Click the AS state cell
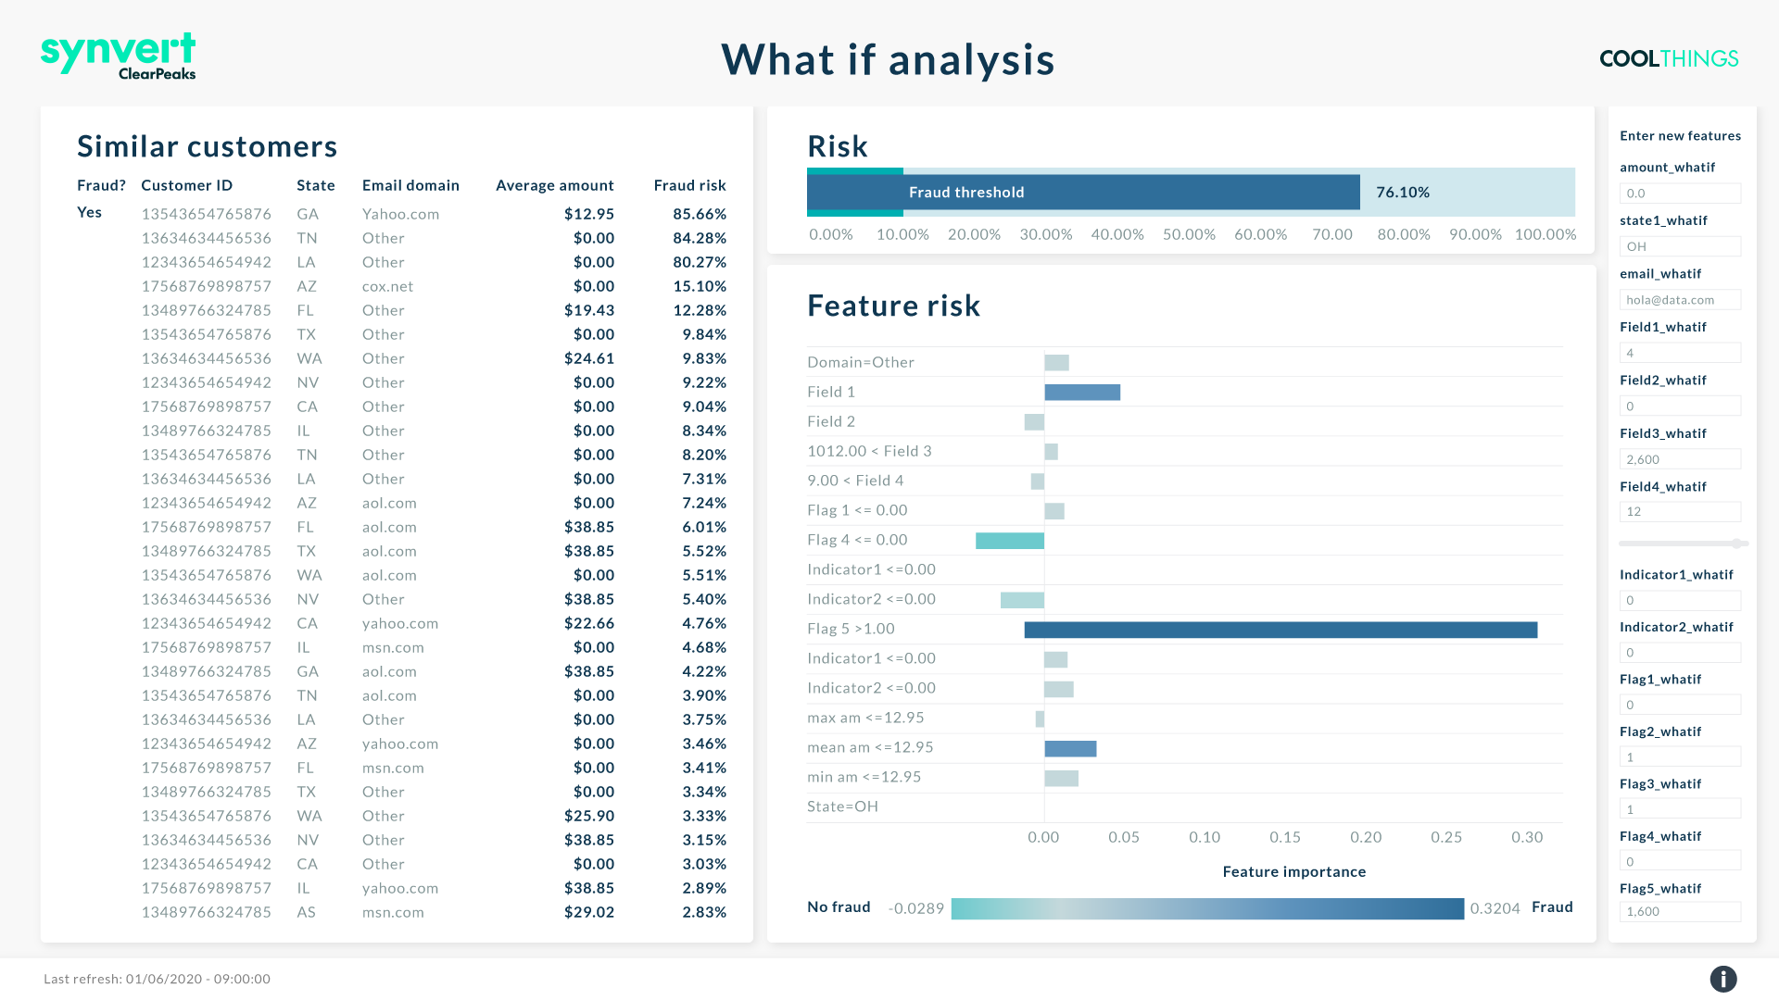 tap(307, 912)
